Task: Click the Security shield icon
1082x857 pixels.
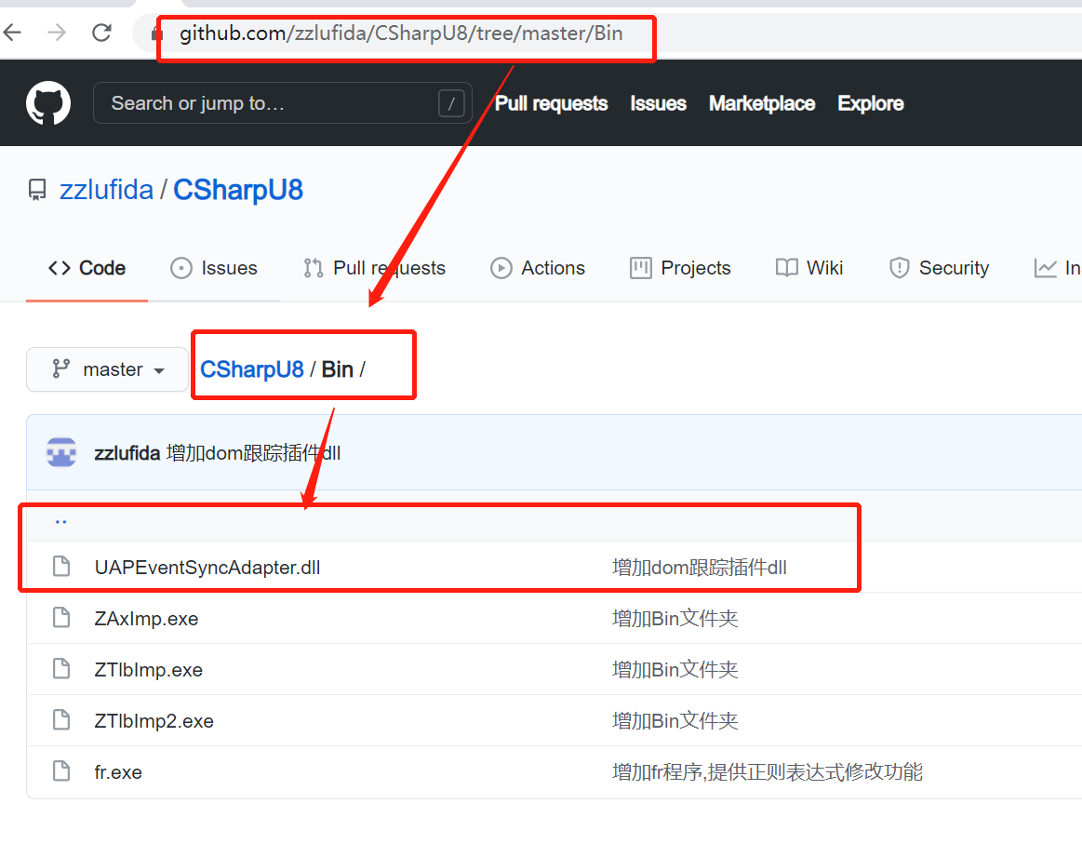Action: (x=900, y=268)
